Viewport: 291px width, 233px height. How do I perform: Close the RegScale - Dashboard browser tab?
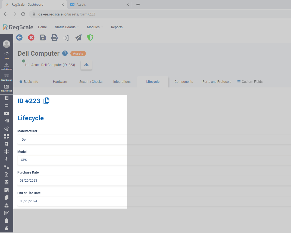point(63,5)
